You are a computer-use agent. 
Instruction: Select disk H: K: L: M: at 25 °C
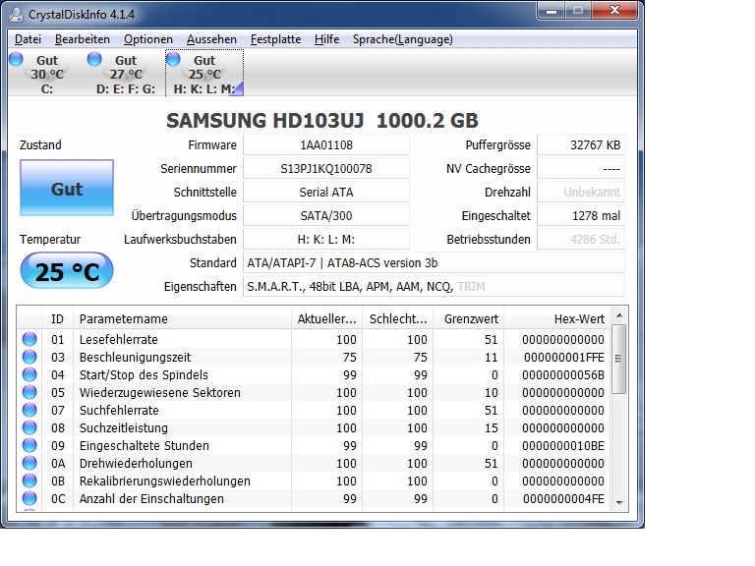click(204, 73)
